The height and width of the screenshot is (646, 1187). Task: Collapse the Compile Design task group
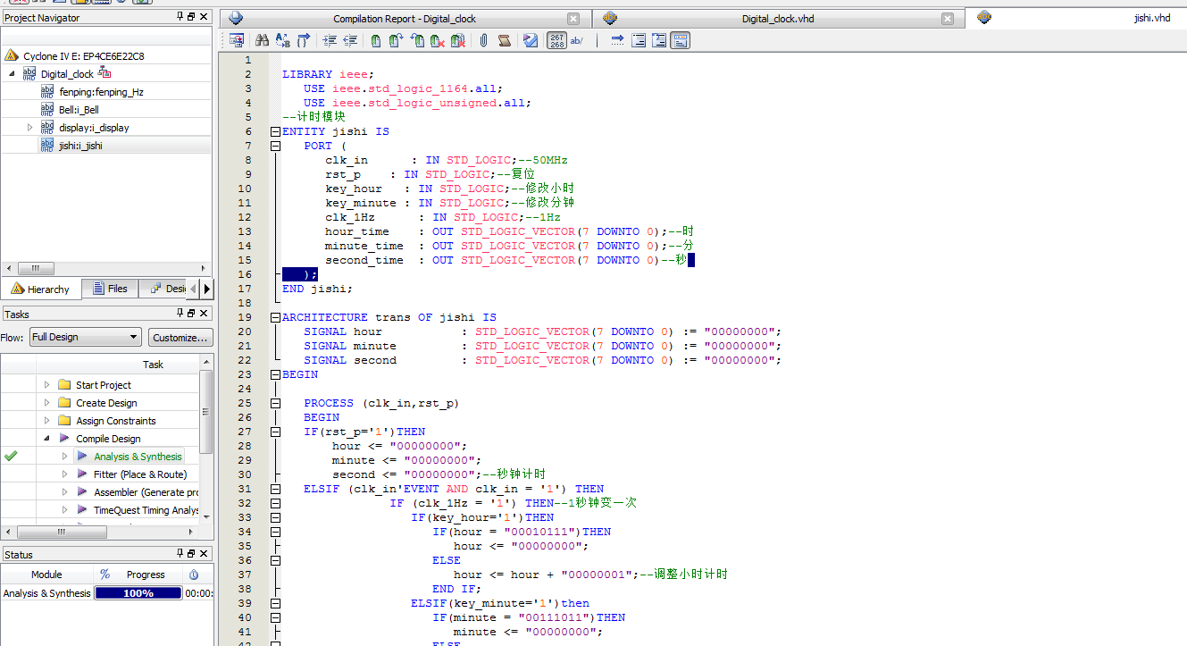(46, 439)
